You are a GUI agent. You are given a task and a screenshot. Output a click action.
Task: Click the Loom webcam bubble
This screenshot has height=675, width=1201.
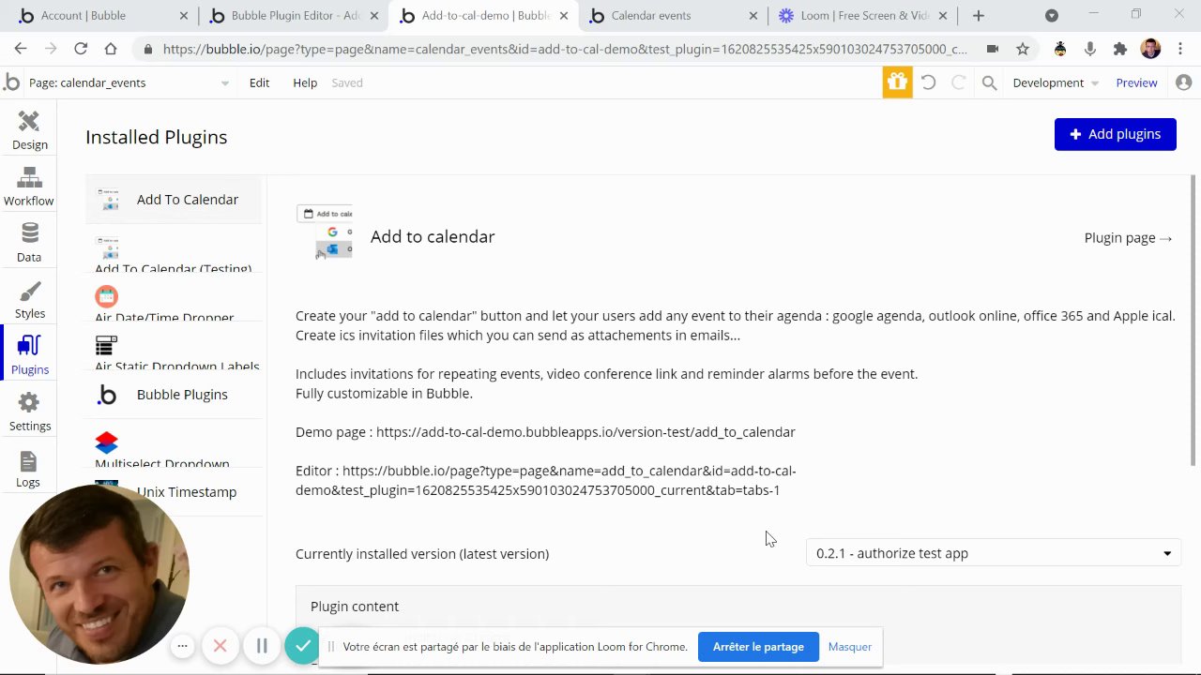[x=99, y=573]
